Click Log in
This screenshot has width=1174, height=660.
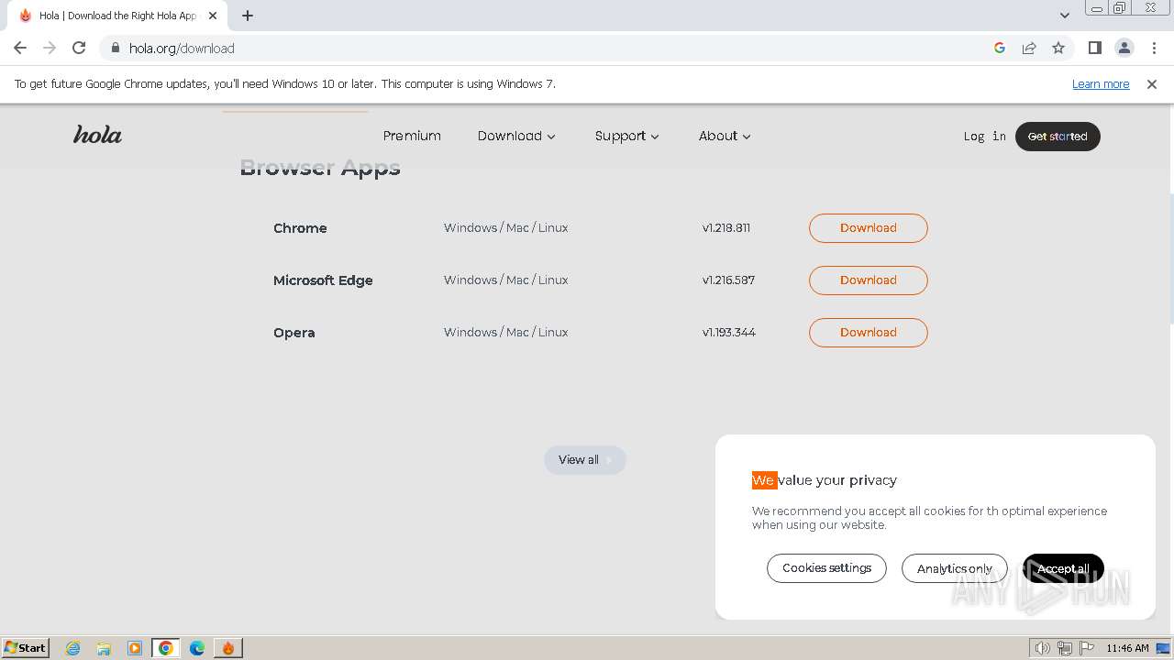point(984,136)
